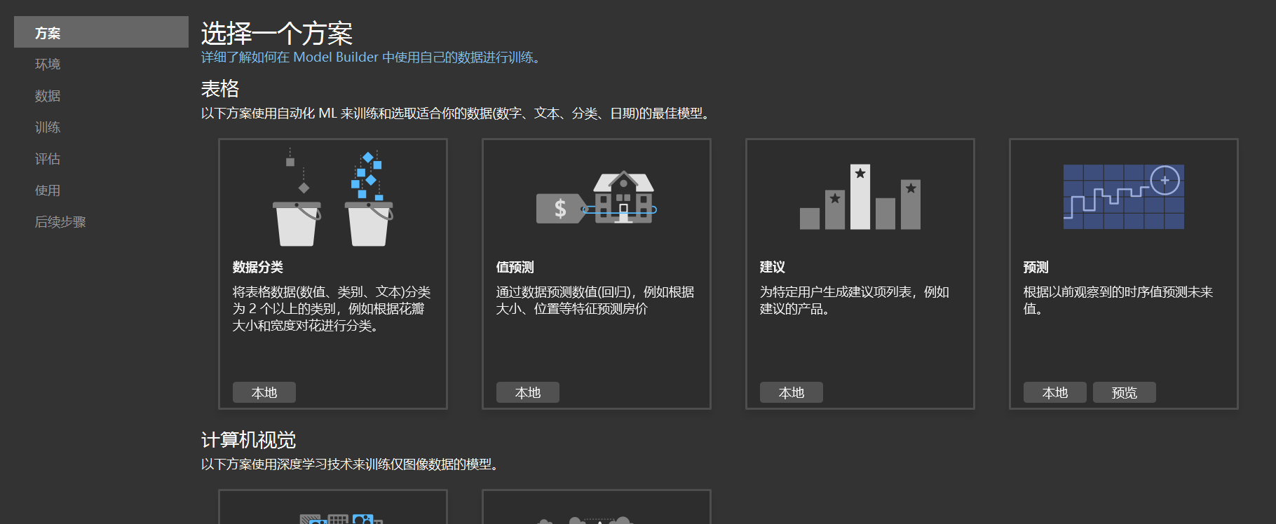1276x524 pixels.
Task: Go to the 环境 step
Action: tap(48, 64)
